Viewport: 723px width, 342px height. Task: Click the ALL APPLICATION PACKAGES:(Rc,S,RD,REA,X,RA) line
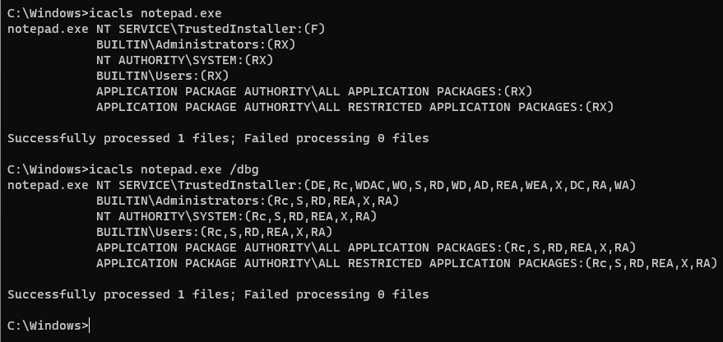coord(366,247)
